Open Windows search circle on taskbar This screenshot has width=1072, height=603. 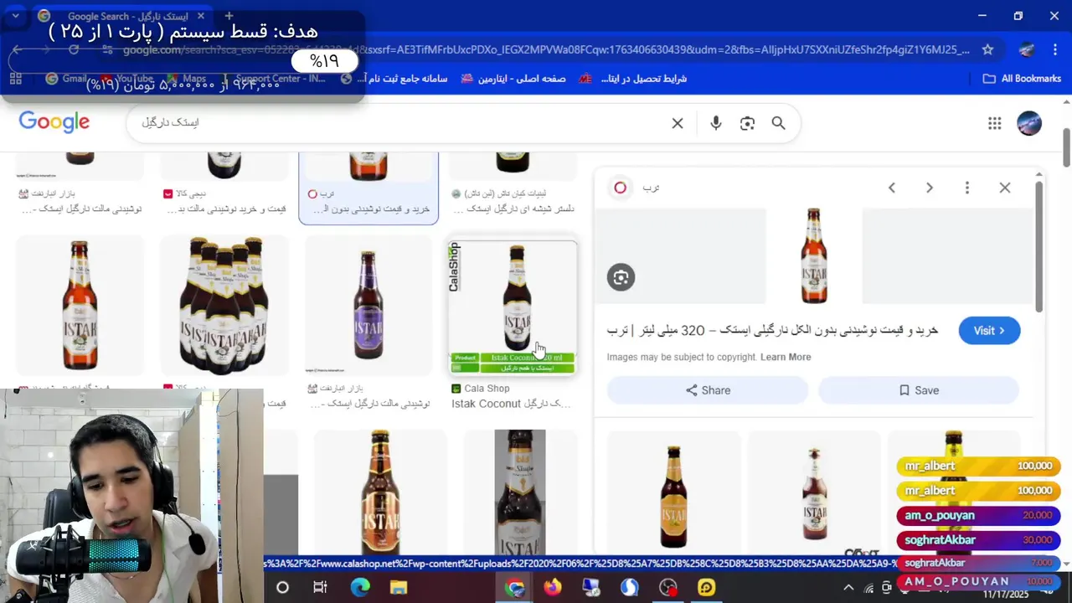282,587
